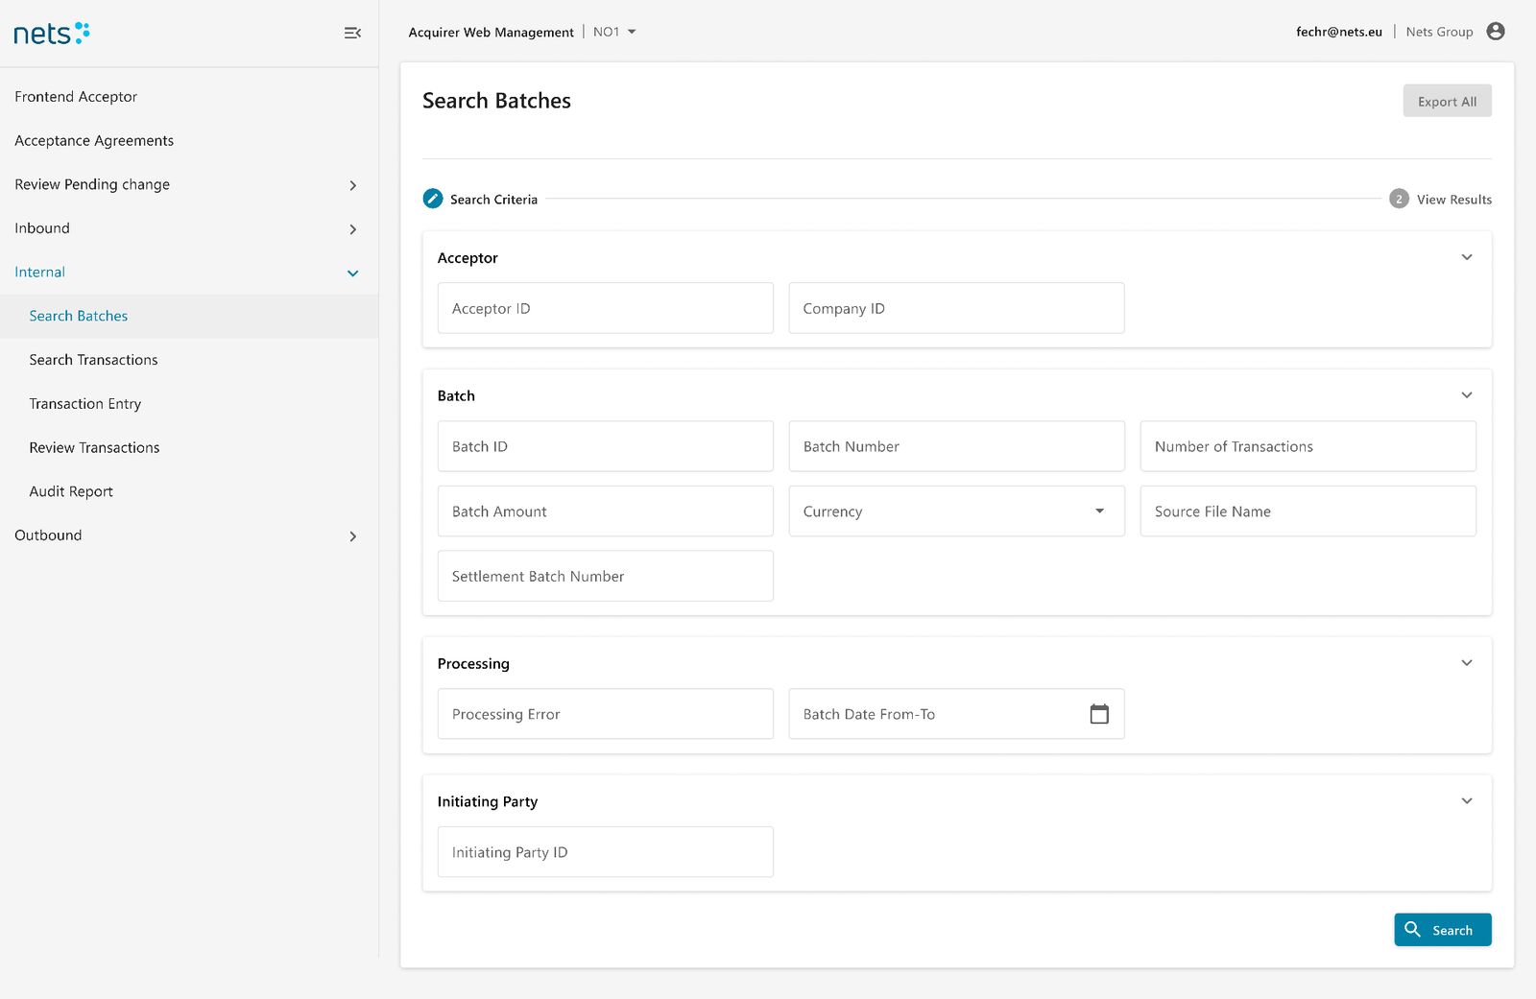The width and height of the screenshot is (1536, 999).
Task: Focus the Initiating Party ID field
Action: (606, 852)
